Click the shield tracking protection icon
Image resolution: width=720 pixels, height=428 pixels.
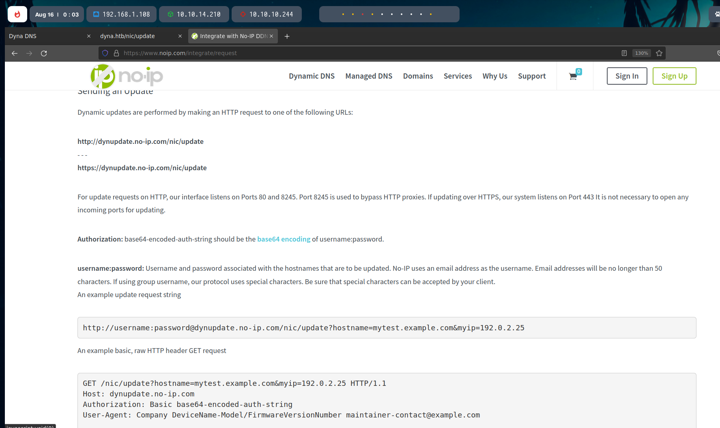click(105, 53)
